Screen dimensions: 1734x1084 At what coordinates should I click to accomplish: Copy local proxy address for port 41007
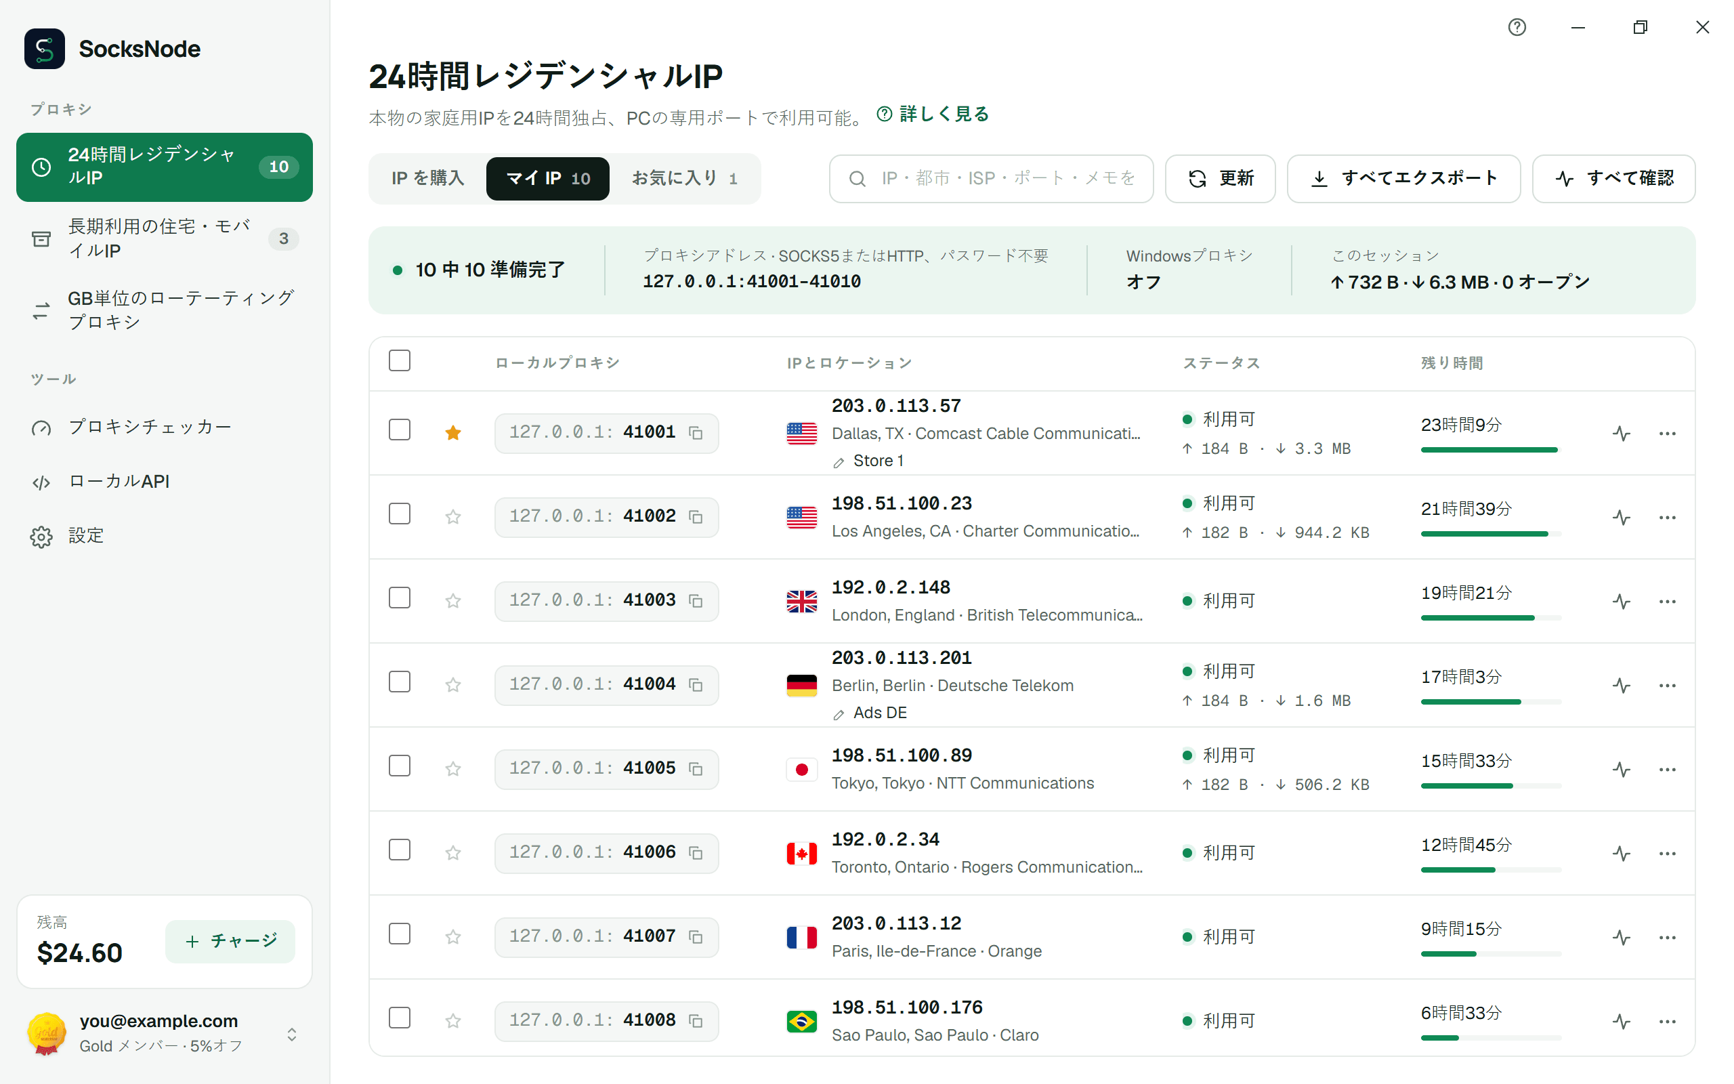pos(695,936)
